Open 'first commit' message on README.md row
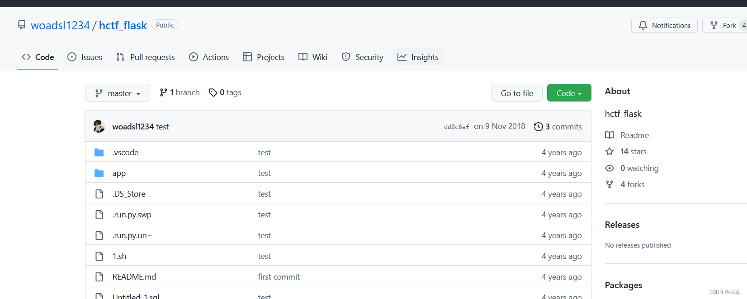Image resolution: width=747 pixels, height=299 pixels. (279, 277)
